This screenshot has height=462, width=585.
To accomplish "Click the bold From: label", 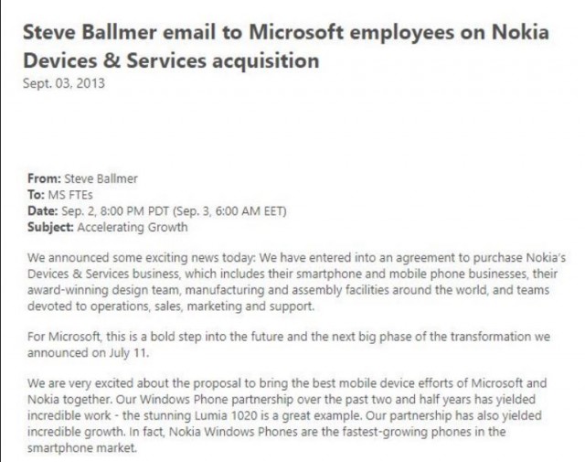I will pos(44,178).
